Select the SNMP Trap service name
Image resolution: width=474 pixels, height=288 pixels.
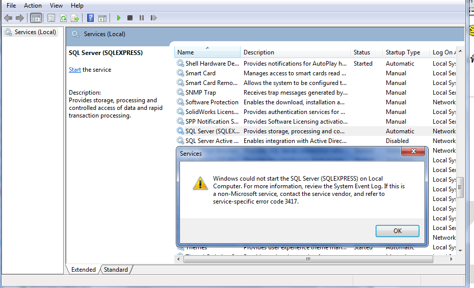coord(201,93)
